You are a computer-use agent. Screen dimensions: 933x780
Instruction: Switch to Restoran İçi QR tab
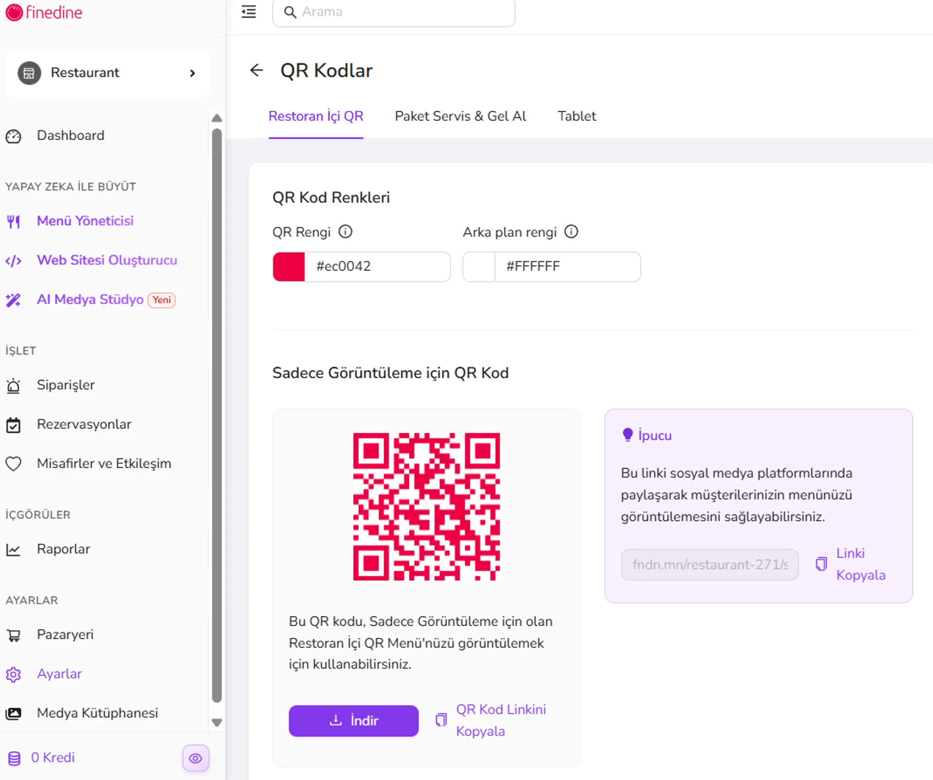[316, 116]
